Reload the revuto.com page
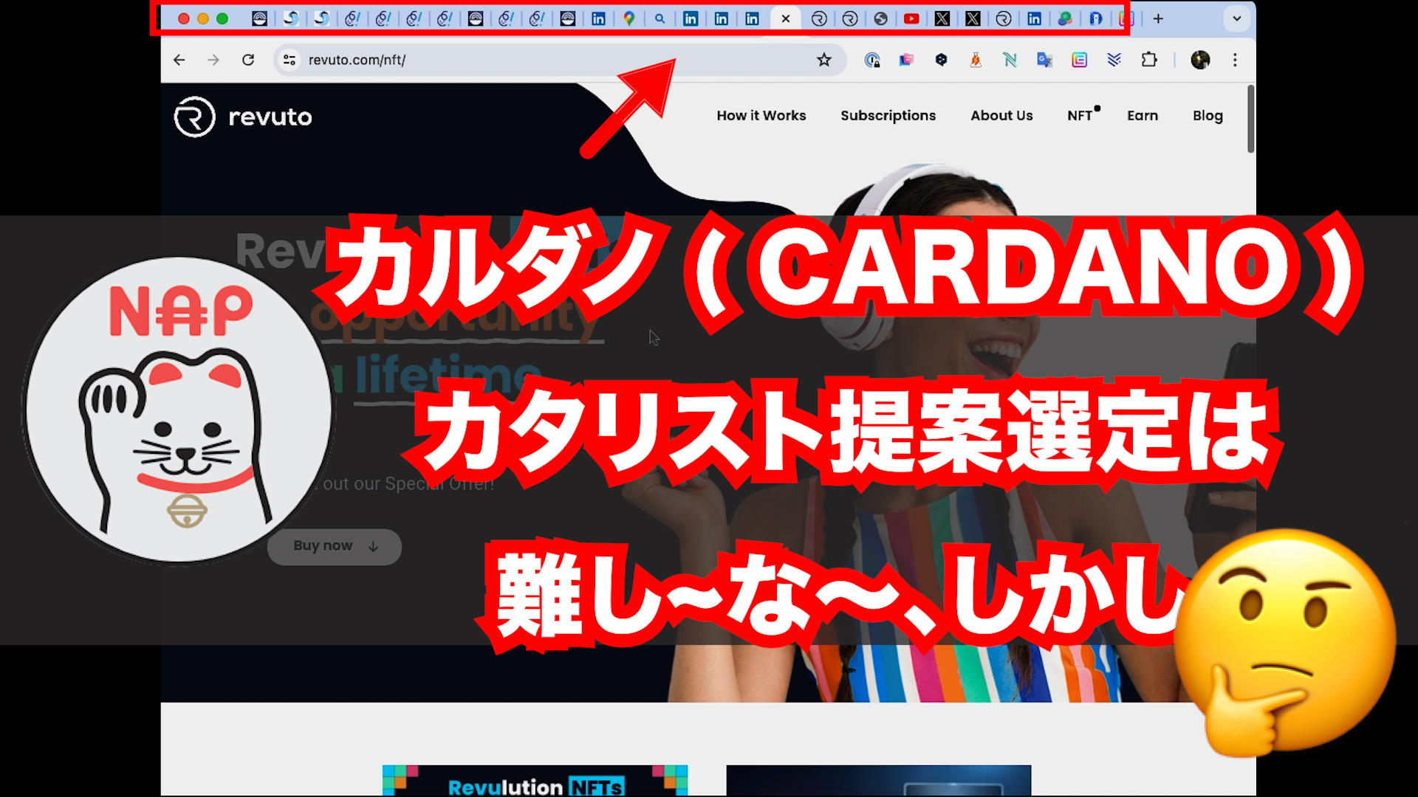Screen dimensions: 1418x797 coord(248,60)
